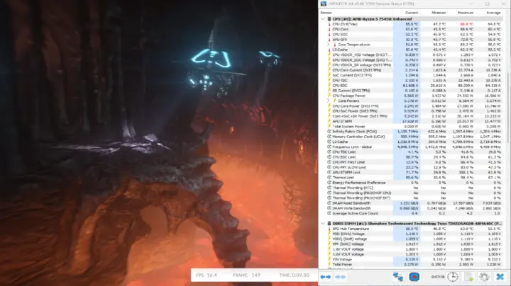511x286 pixels.
Task: Select the CPU VDDCR_VDD Voltage row
Action: pyautogui.click(x=411, y=55)
